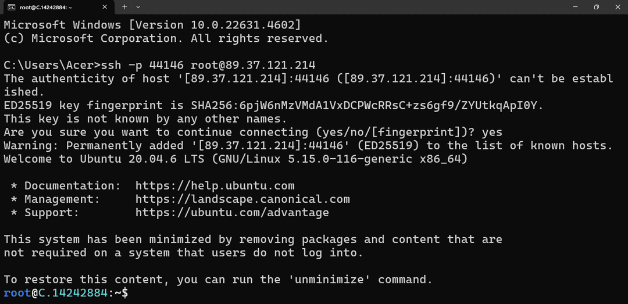Click the root@C.14242884 shell prompt line

[66, 293]
